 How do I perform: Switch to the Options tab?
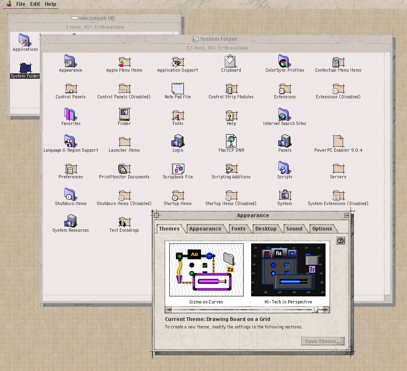coord(322,228)
